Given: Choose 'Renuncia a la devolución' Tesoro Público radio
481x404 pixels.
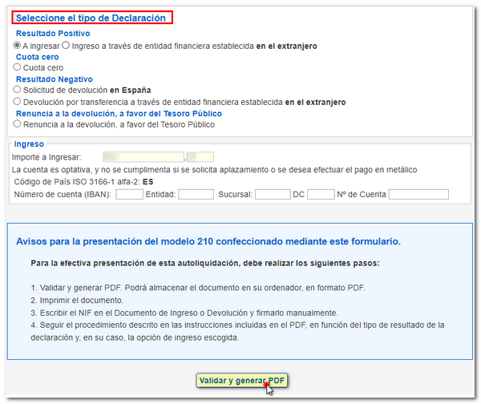Looking at the screenshot, I should point(18,124).
